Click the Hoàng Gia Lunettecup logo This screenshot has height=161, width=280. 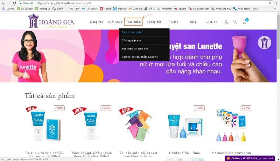coord(51,21)
